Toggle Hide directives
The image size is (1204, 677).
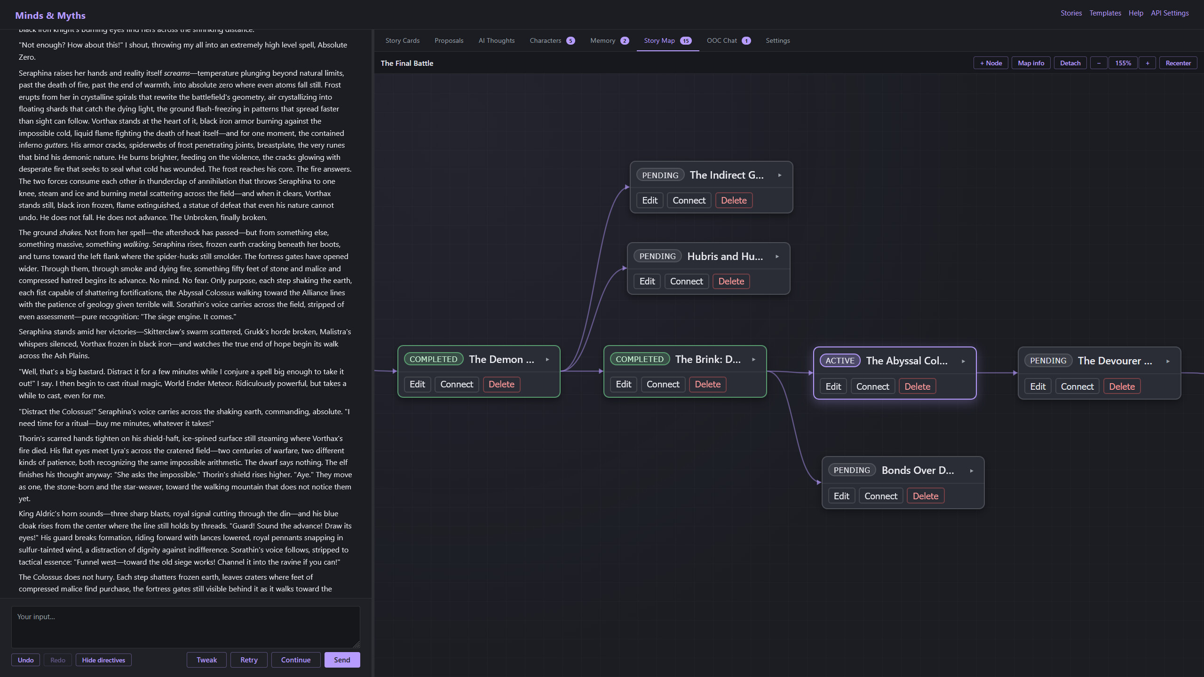tap(103, 660)
